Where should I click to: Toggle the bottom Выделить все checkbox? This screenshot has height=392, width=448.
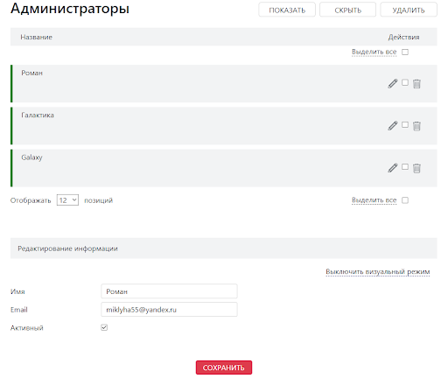pyautogui.click(x=405, y=200)
